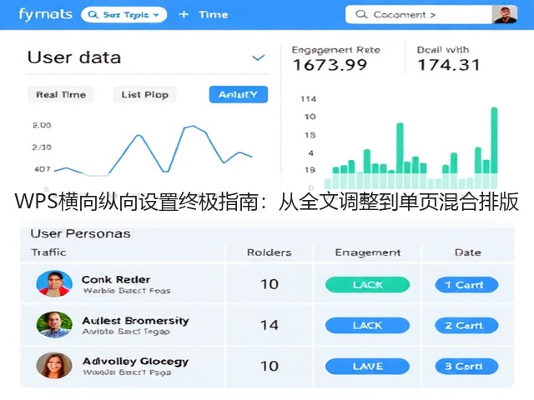Click the name Conk Retler
Screen dimensions: 534x400
(x=116, y=280)
